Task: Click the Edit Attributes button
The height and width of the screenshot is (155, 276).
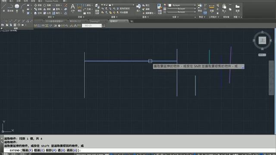Action: tap(148, 13)
